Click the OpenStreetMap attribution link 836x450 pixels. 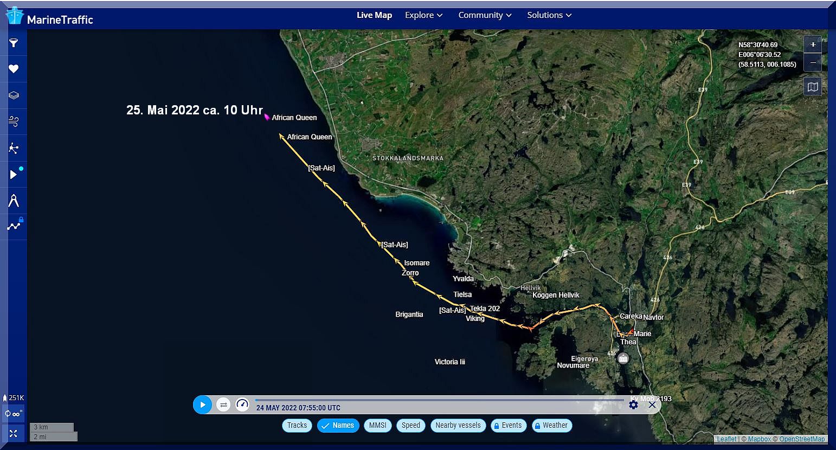coord(802,439)
